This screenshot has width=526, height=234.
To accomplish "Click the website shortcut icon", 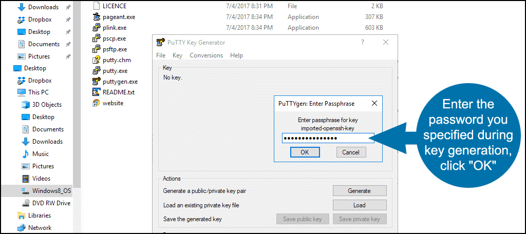I will click(x=96, y=103).
